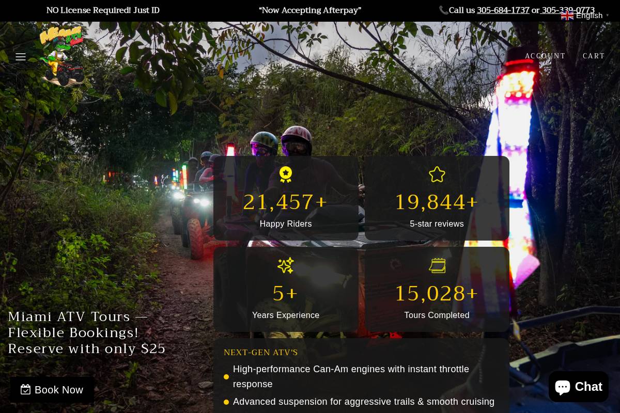Viewport: 620px width, 413px height.
Task: Click the NEXT-GEN ATV'S heading
Action: (x=261, y=353)
